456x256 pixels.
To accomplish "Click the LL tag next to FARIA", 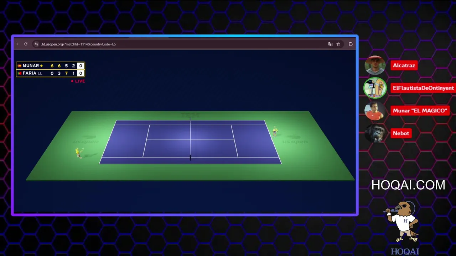I will coord(40,73).
